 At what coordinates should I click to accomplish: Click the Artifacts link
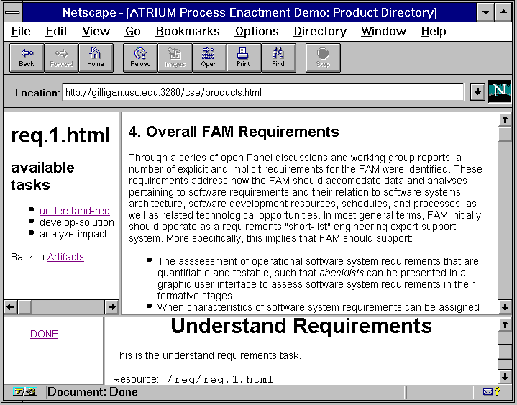coord(65,257)
